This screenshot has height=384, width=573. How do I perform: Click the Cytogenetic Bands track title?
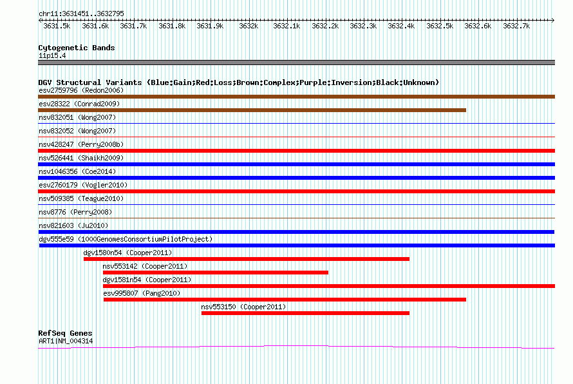coord(77,48)
